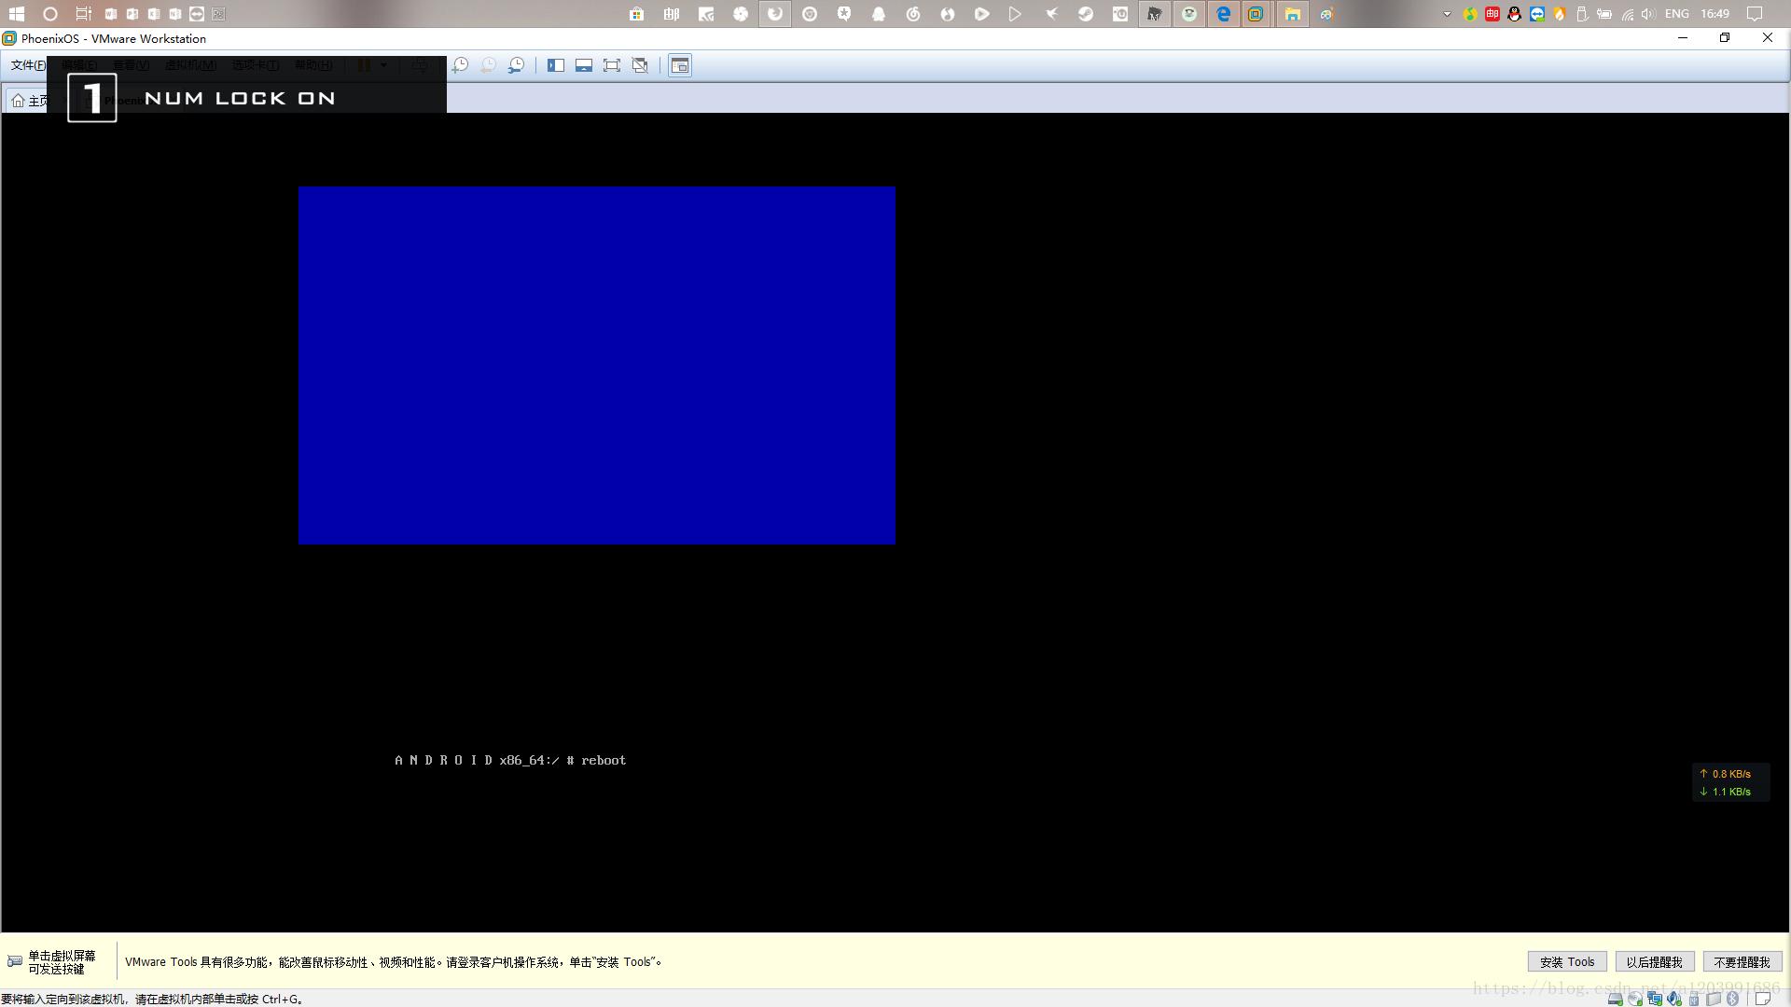
Task: Click the Unity mode toolbar icon
Action: 640,65
